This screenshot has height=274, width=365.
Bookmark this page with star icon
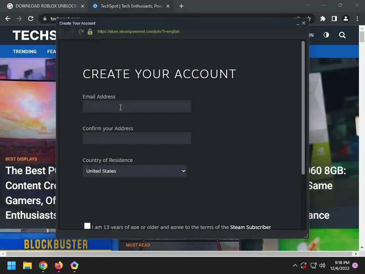click(x=309, y=19)
